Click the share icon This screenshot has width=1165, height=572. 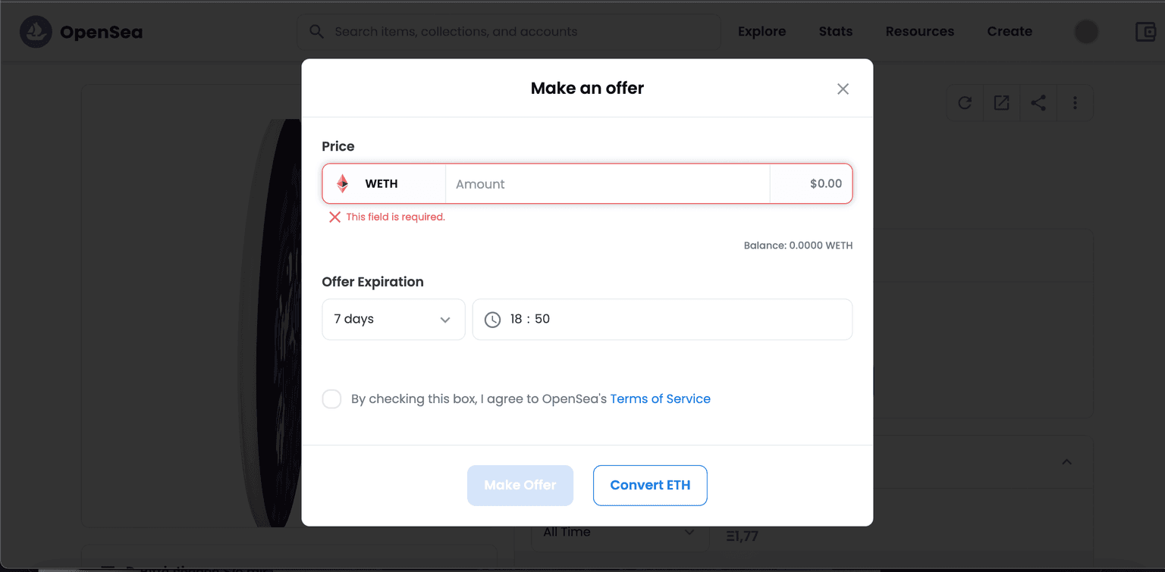pyautogui.click(x=1038, y=103)
